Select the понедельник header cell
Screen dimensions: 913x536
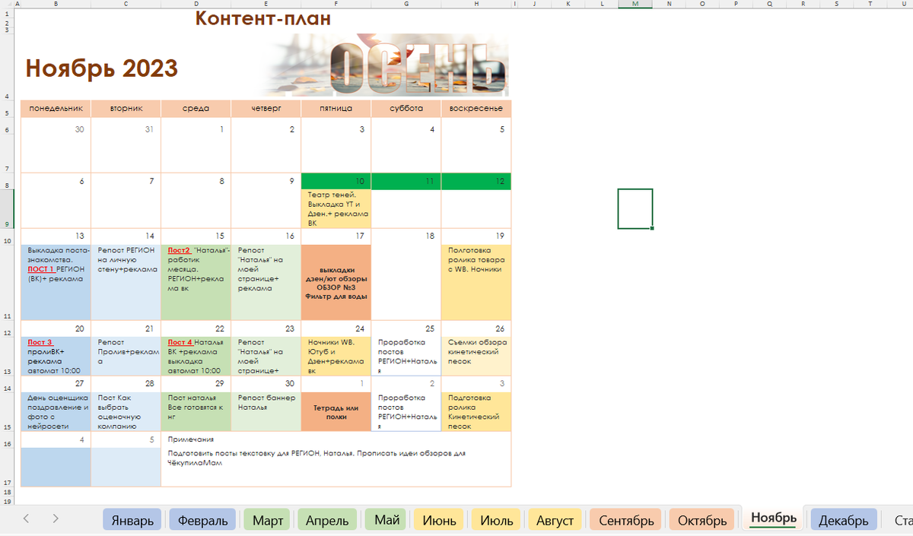(x=56, y=109)
